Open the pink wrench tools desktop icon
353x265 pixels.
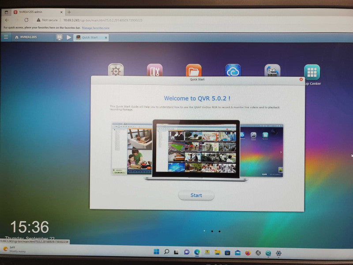click(x=155, y=70)
